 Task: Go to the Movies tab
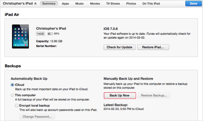click(x=95, y=3)
